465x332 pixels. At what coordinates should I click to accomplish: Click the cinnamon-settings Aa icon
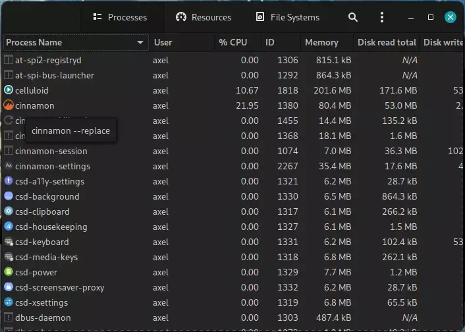point(9,165)
